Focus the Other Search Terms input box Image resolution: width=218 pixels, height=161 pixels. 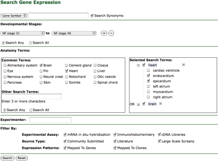(x=31, y=96)
